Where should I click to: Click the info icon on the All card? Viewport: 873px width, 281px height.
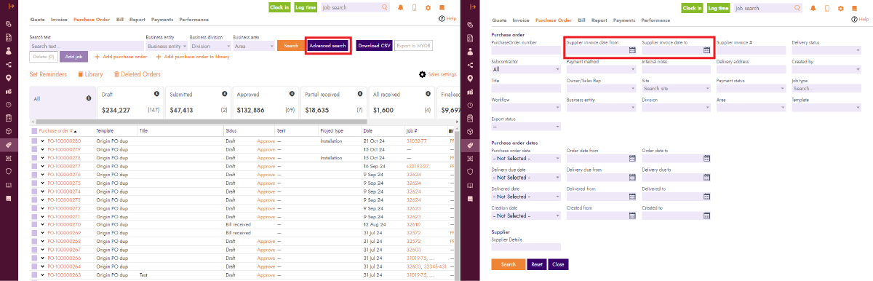click(x=89, y=98)
